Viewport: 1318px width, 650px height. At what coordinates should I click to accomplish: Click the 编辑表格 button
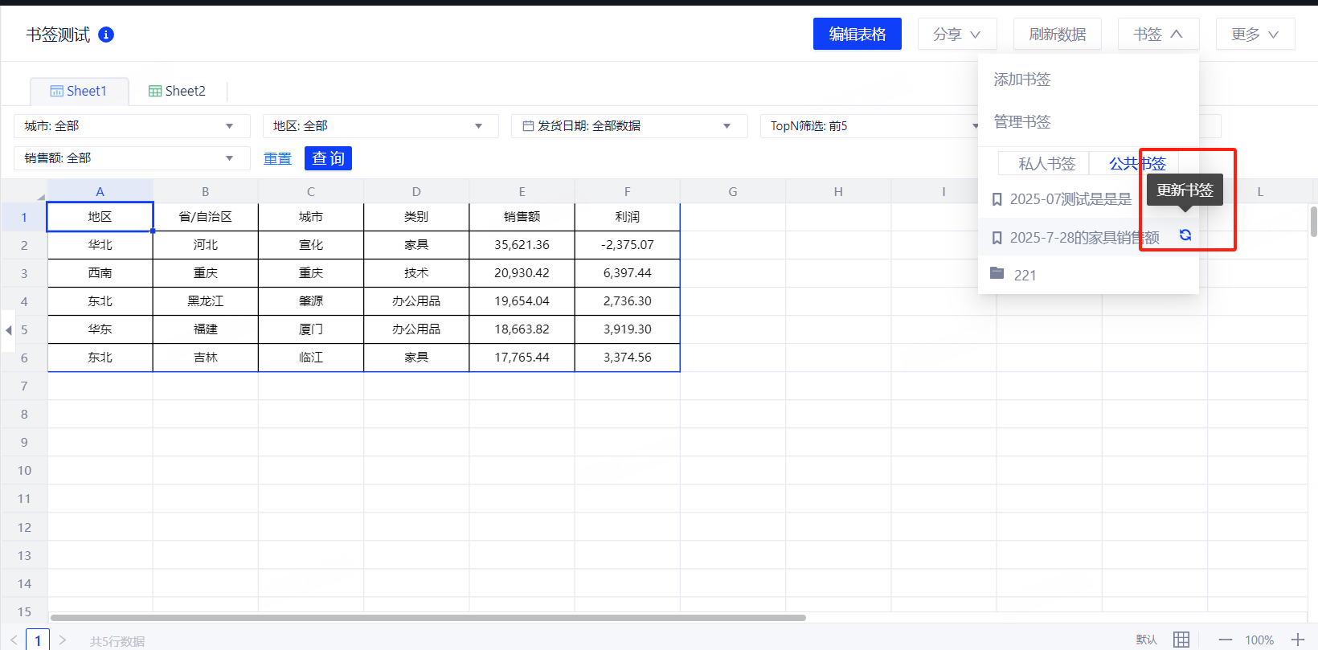[857, 35]
